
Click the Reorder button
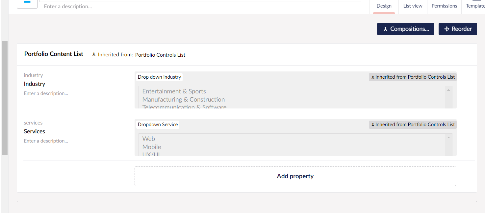tap(458, 29)
